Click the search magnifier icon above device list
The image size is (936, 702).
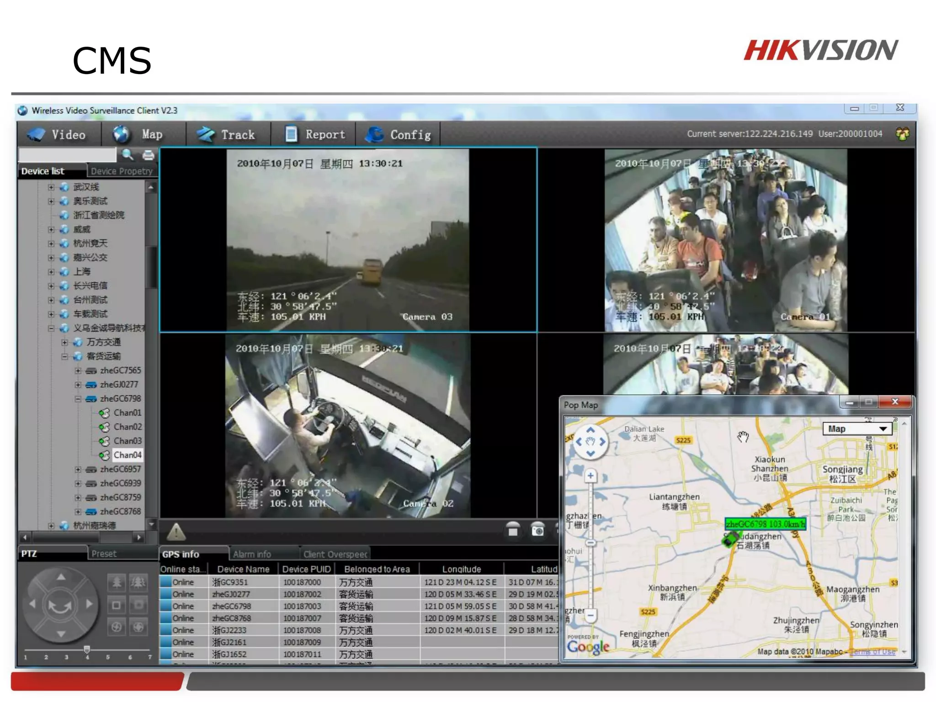[128, 155]
